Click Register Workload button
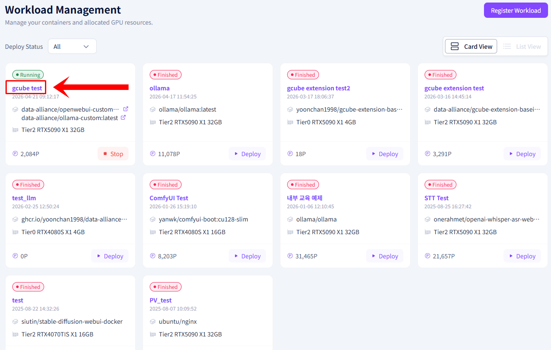This screenshot has height=350, width=551. (x=516, y=11)
